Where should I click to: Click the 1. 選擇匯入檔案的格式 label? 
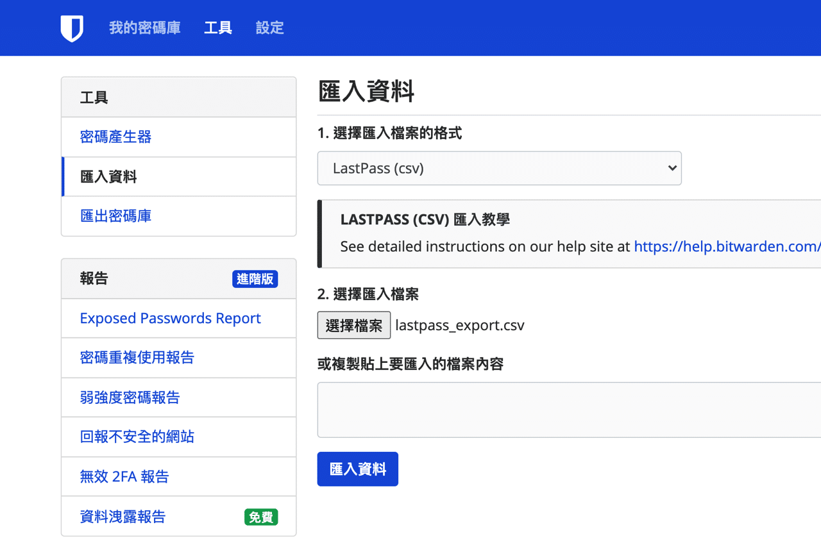tap(389, 133)
